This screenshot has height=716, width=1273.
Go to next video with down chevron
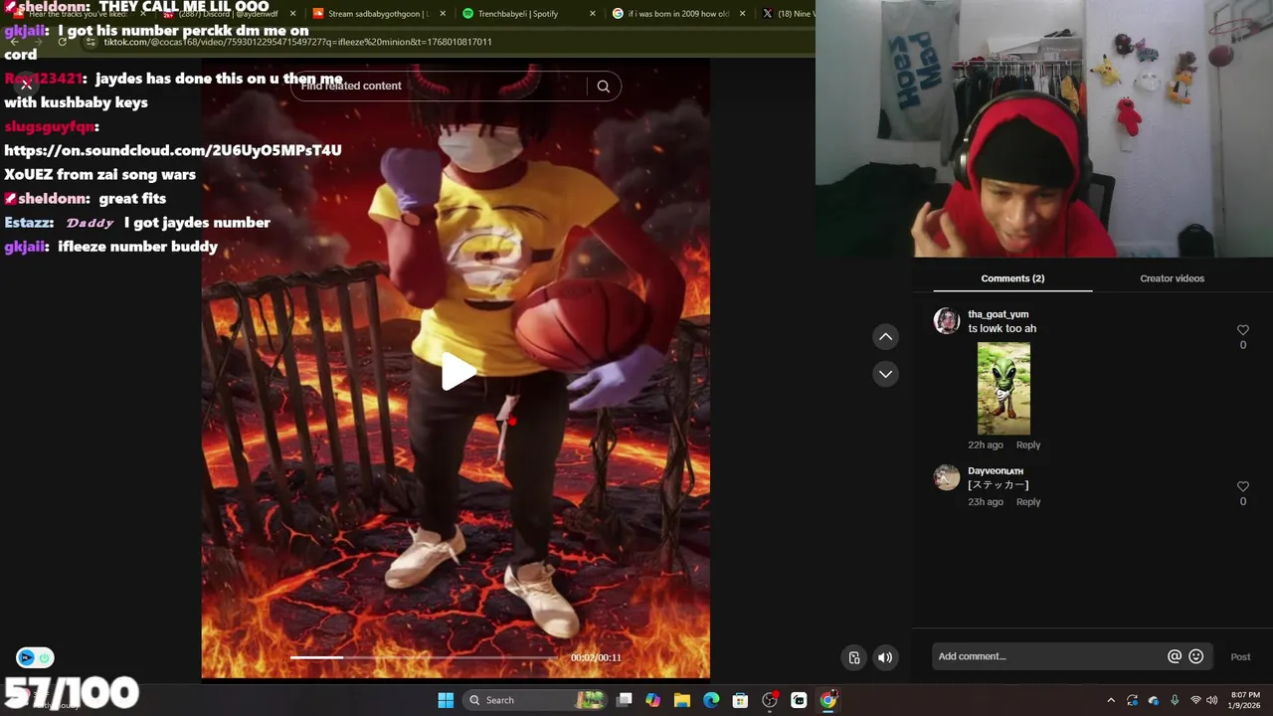885,374
